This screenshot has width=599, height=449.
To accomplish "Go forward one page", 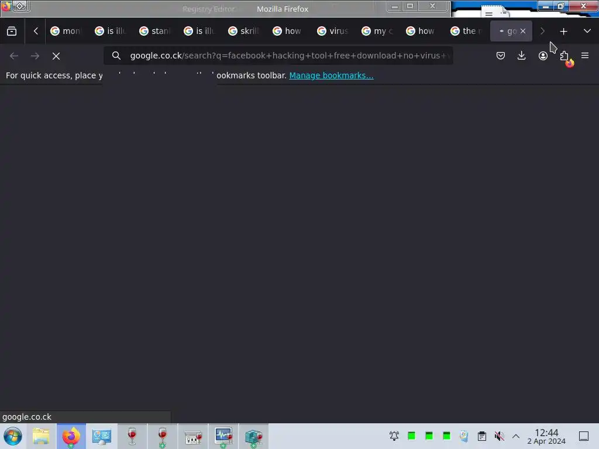I will 35,56.
